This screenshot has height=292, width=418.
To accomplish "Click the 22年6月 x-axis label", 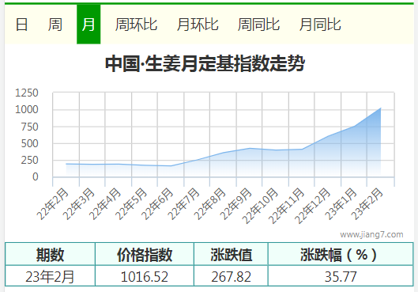I will pyautogui.click(x=157, y=204).
